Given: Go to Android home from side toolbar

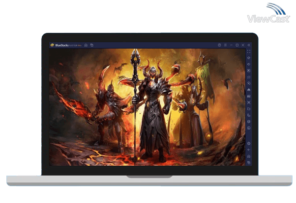Looking at the screenshot, I should pyautogui.click(x=249, y=156).
